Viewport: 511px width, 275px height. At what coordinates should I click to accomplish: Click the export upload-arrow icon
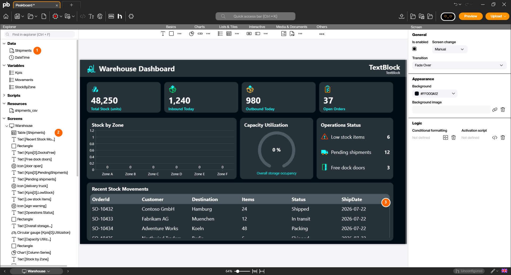click(x=402, y=16)
